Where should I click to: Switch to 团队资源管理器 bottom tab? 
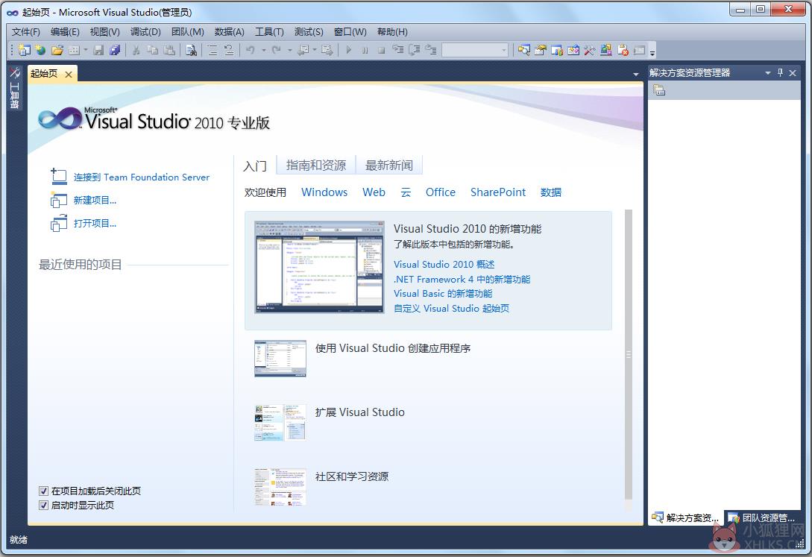tap(762, 517)
